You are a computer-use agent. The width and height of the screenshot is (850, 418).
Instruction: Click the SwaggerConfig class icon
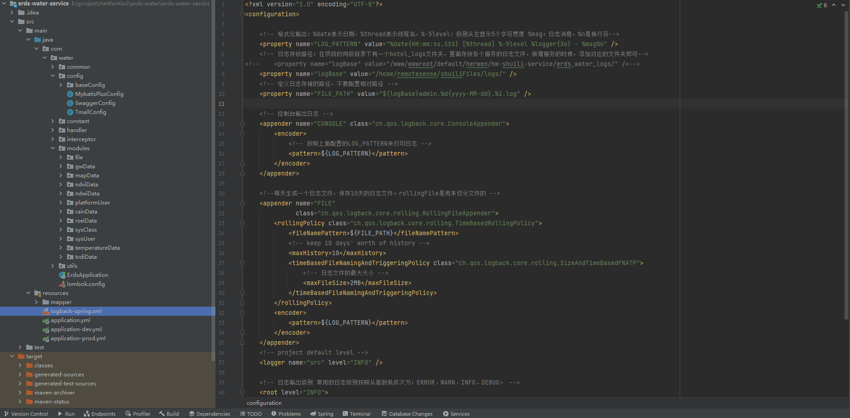coord(70,103)
